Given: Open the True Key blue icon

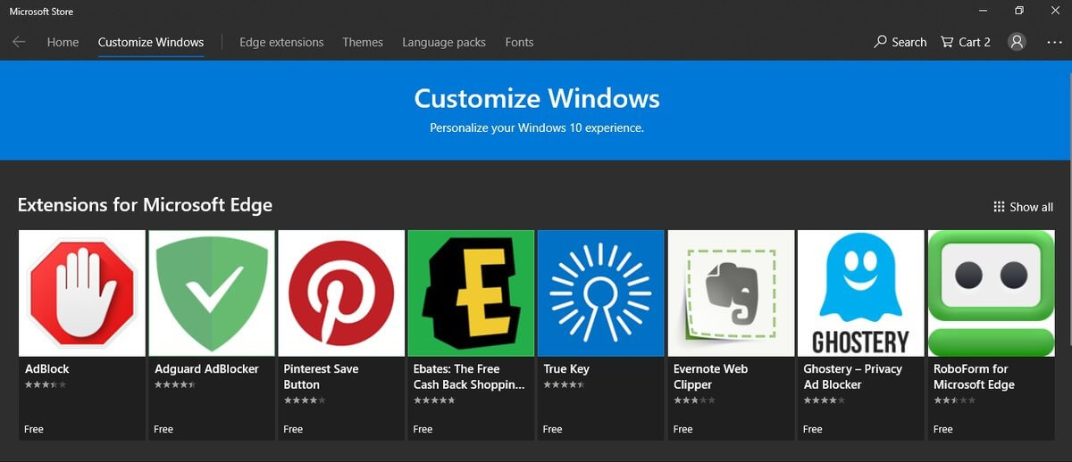Looking at the screenshot, I should tap(601, 293).
